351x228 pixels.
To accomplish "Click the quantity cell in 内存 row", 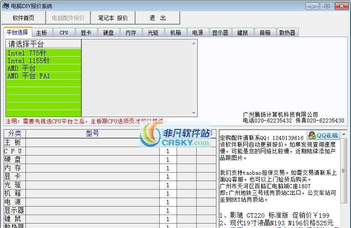I will point(168,168).
